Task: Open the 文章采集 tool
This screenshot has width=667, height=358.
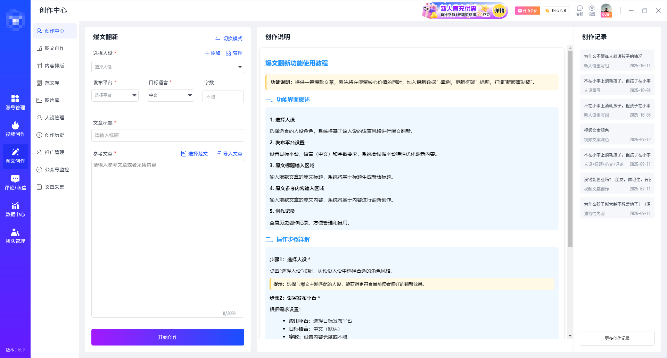Action: click(x=55, y=187)
